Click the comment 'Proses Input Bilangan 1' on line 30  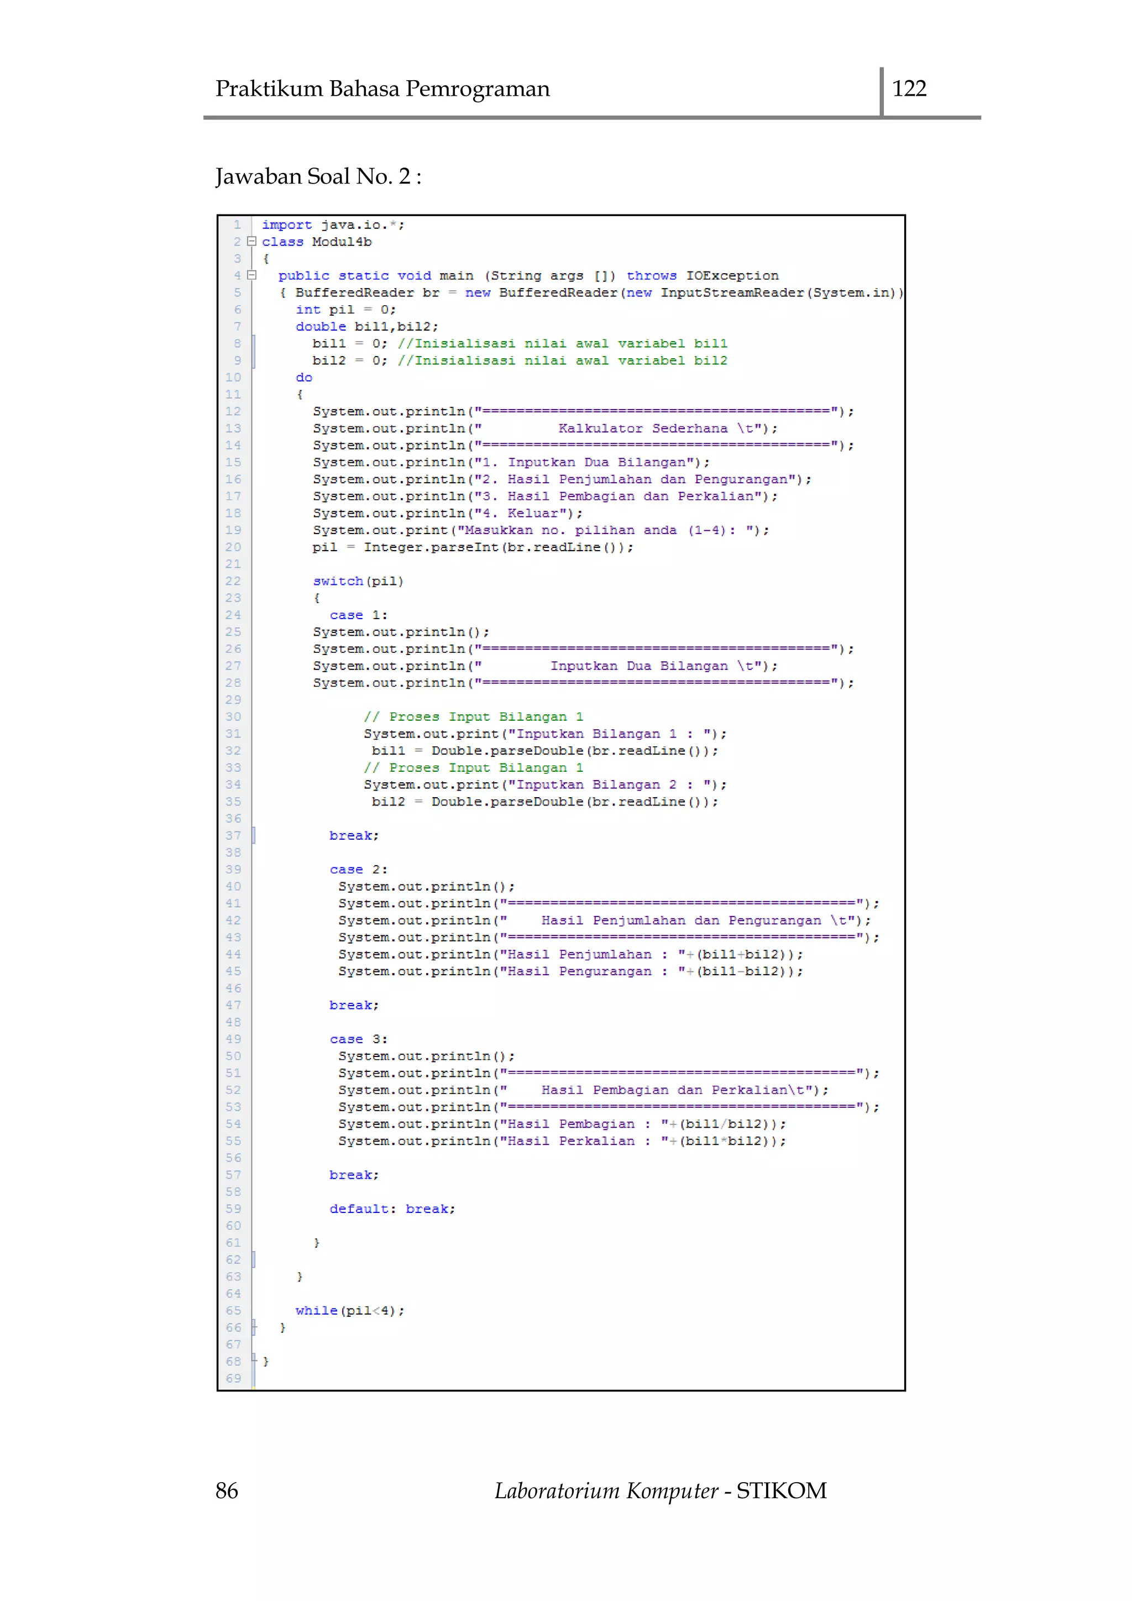(x=473, y=717)
